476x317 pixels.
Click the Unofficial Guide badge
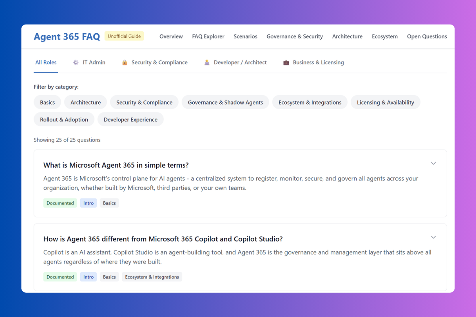[x=124, y=36]
